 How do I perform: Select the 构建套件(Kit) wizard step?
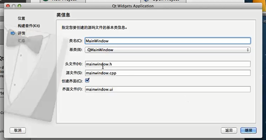[29, 26]
